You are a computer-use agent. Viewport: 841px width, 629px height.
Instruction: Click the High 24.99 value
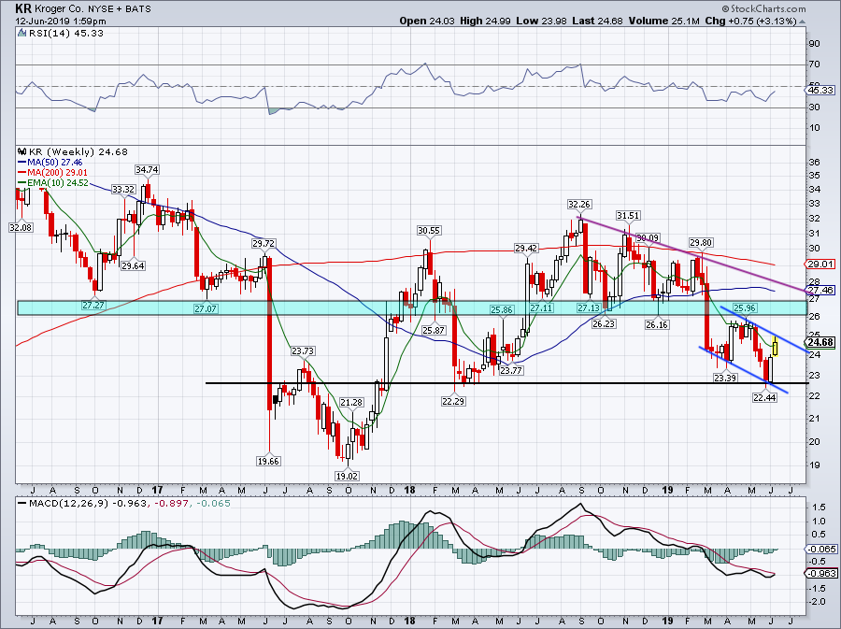click(x=485, y=21)
